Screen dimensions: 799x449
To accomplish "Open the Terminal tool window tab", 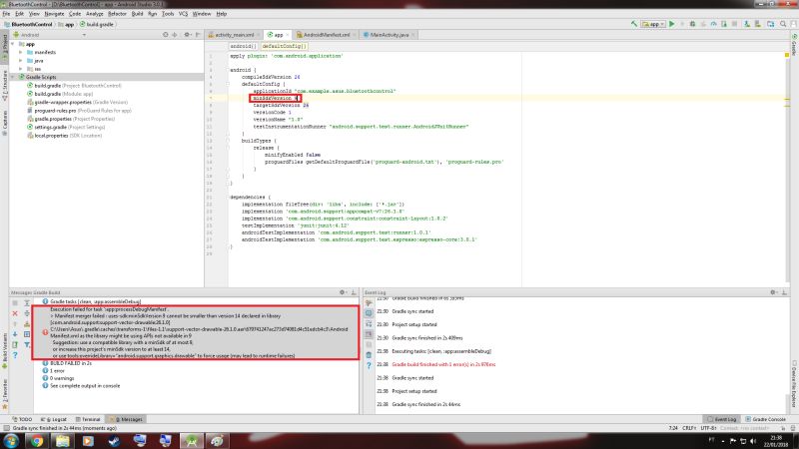I will 88,419.
